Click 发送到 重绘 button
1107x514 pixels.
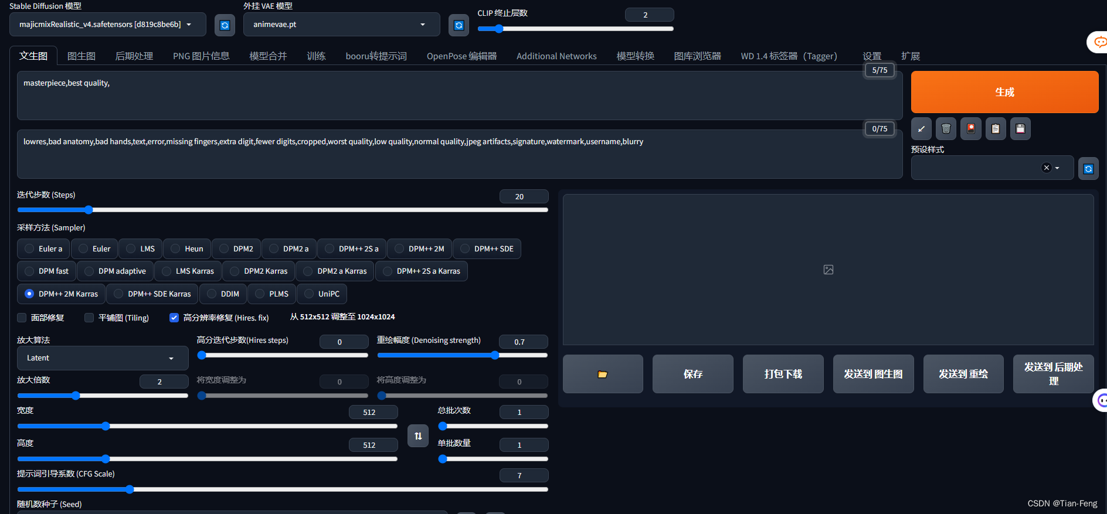point(963,374)
